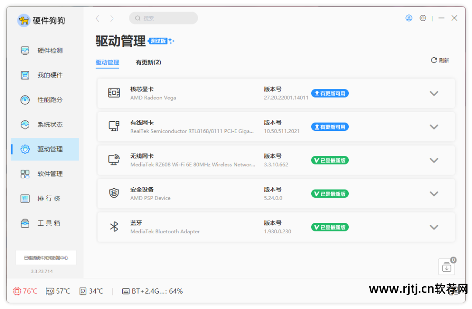Select 性能跑分 in the sidebar
472x309 pixels.
[x=25, y=100]
